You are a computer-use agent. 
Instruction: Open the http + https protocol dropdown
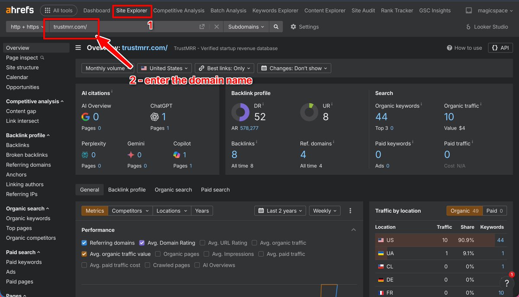pyautogui.click(x=27, y=27)
